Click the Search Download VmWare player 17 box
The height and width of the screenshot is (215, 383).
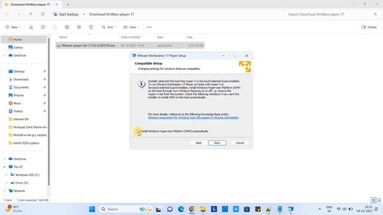332,14
